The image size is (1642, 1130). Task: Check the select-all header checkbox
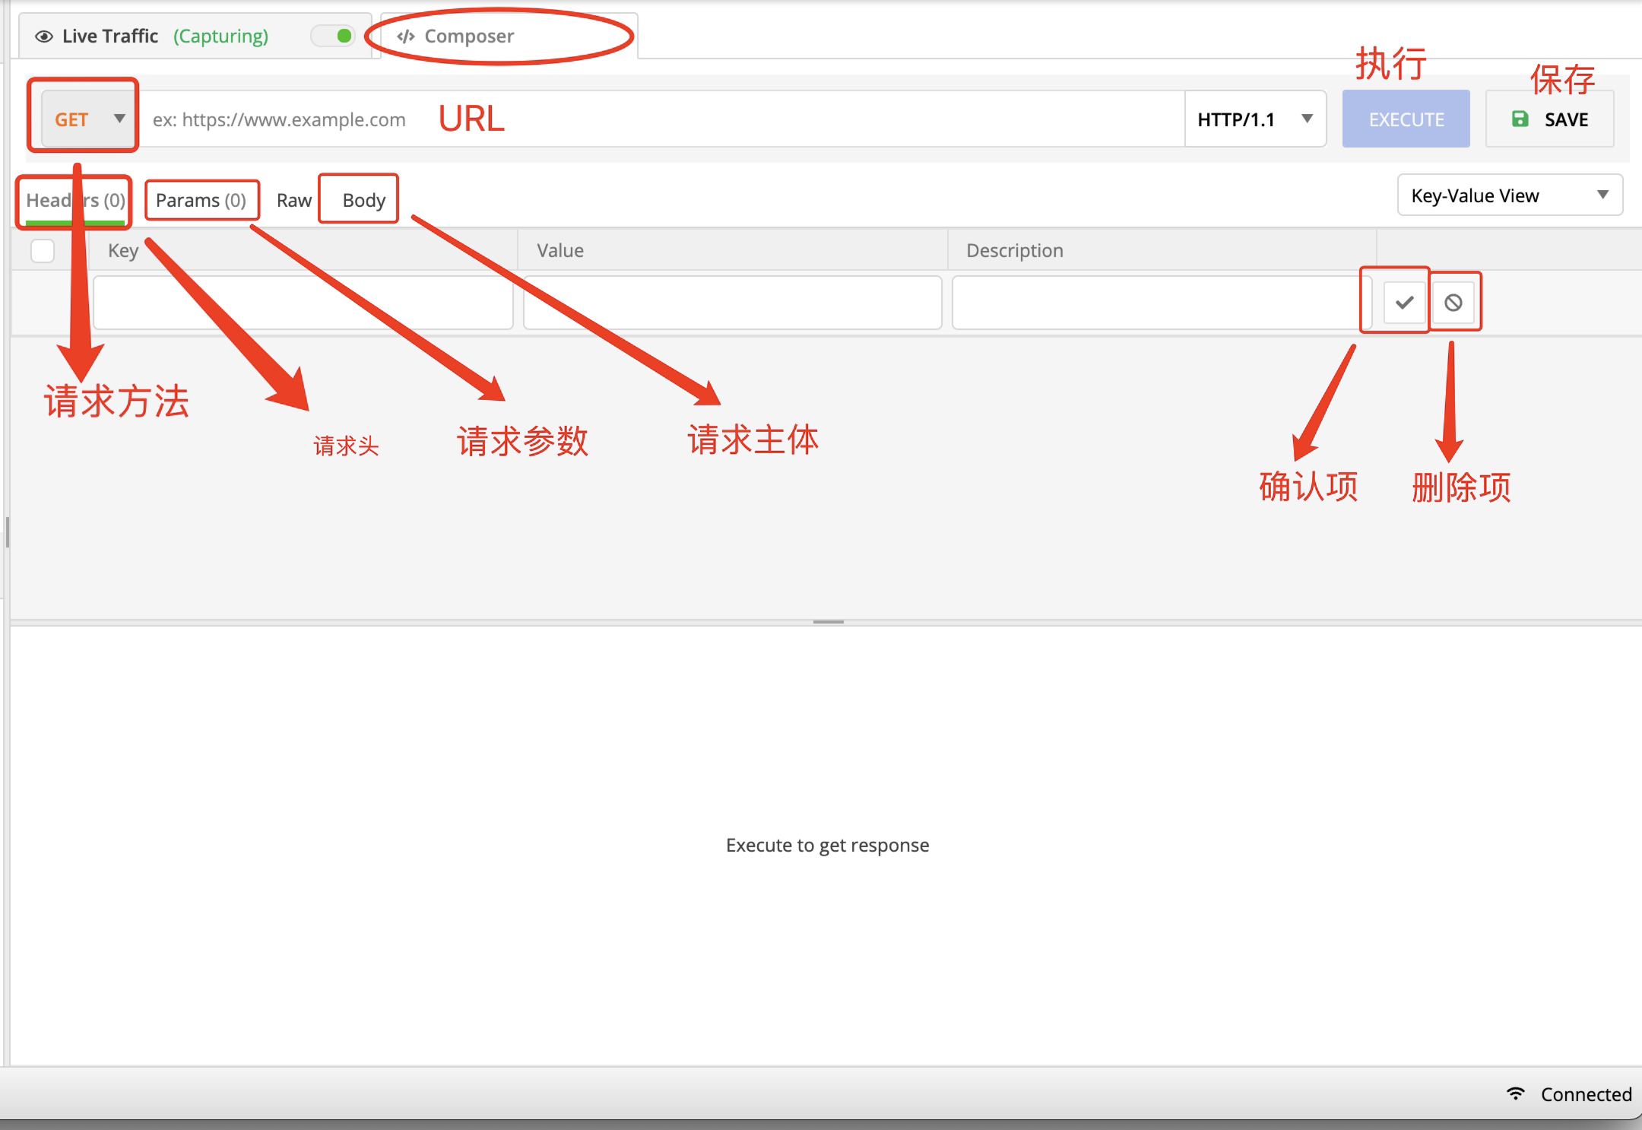tap(43, 250)
